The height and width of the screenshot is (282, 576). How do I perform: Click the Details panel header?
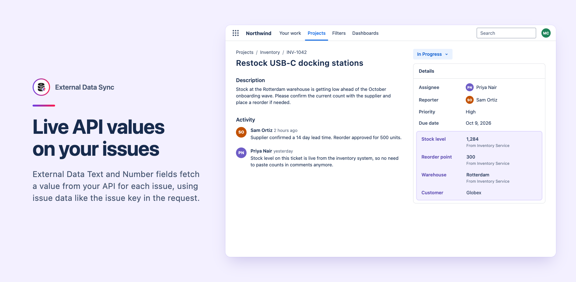(x=479, y=71)
